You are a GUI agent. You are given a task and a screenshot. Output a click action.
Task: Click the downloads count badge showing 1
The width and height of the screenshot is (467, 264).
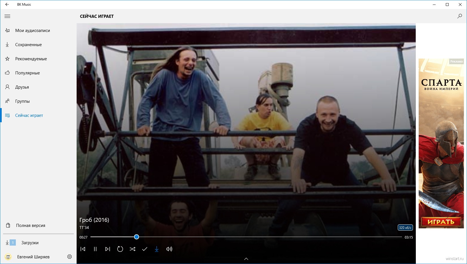[13, 243]
